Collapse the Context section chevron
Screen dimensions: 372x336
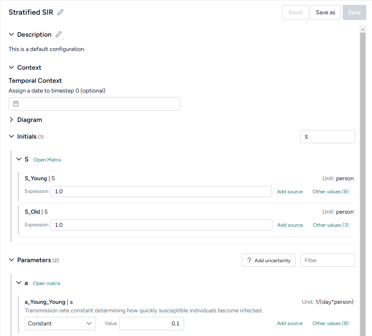click(11, 68)
